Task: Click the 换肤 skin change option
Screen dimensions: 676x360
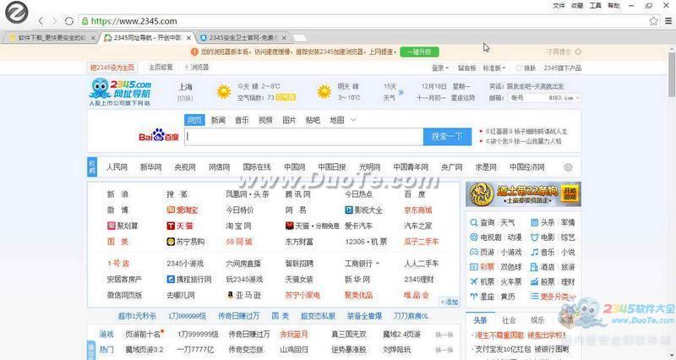Action: (x=526, y=68)
